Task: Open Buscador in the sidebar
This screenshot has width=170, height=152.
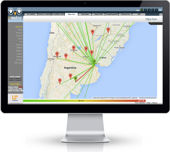Action: coord(19,33)
